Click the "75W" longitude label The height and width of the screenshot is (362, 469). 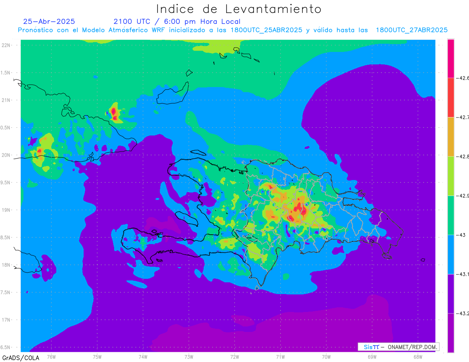point(97,357)
